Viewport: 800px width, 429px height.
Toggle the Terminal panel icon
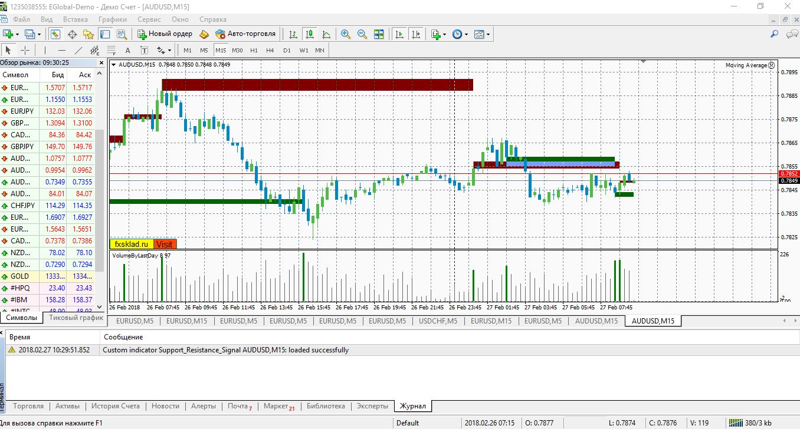106,34
